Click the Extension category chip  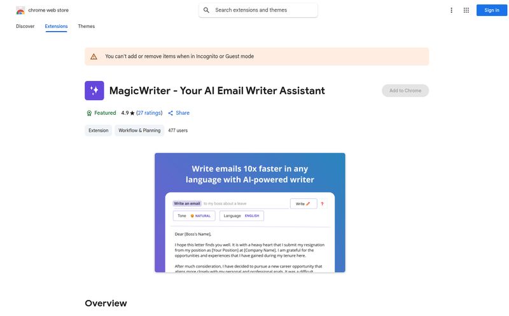[99, 131]
